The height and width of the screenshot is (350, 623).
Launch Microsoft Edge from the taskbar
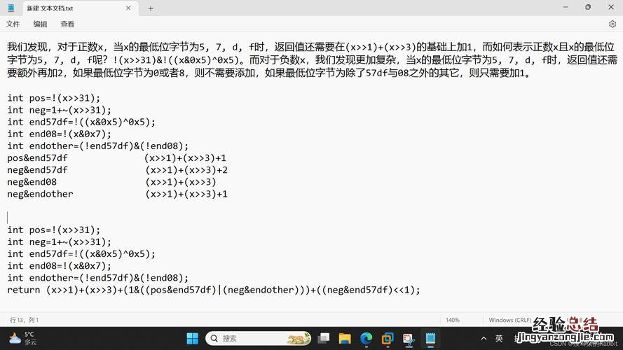(366, 339)
